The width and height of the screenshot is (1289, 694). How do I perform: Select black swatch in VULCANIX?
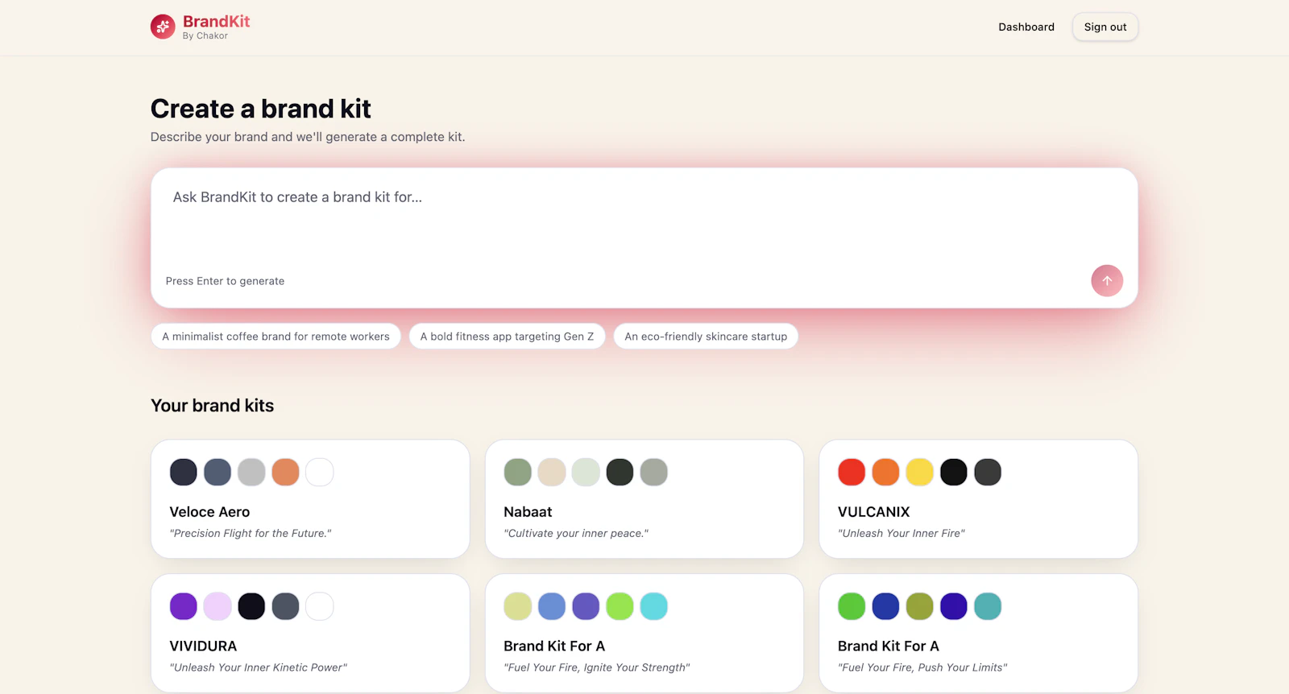click(x=954, y=473)
